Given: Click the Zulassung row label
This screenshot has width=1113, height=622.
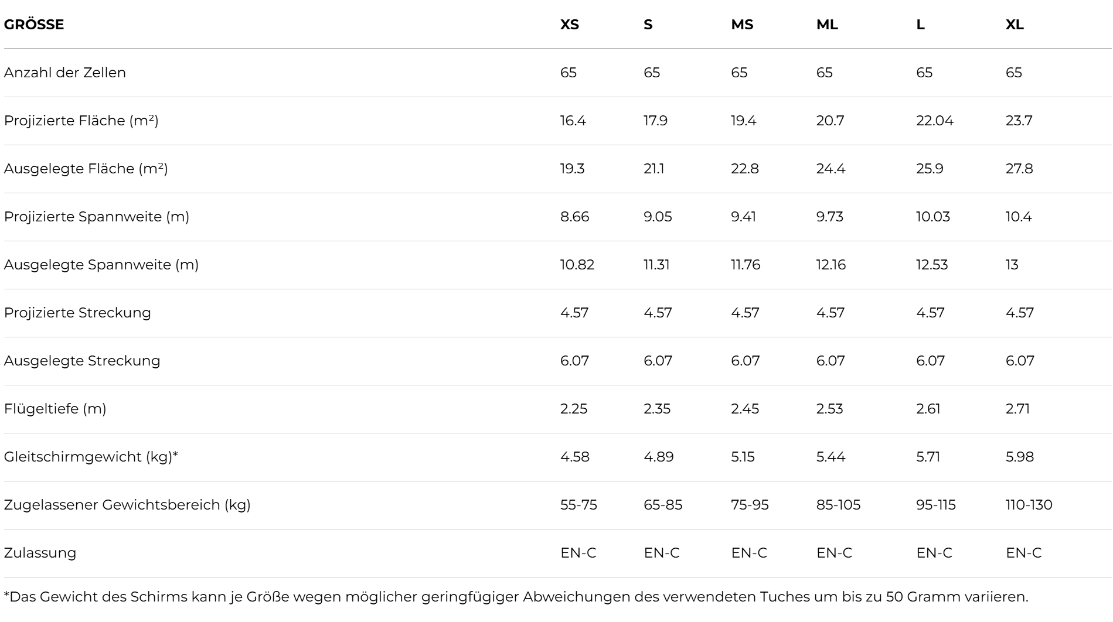Looking at the screenshot, I should tap(40, 553).
